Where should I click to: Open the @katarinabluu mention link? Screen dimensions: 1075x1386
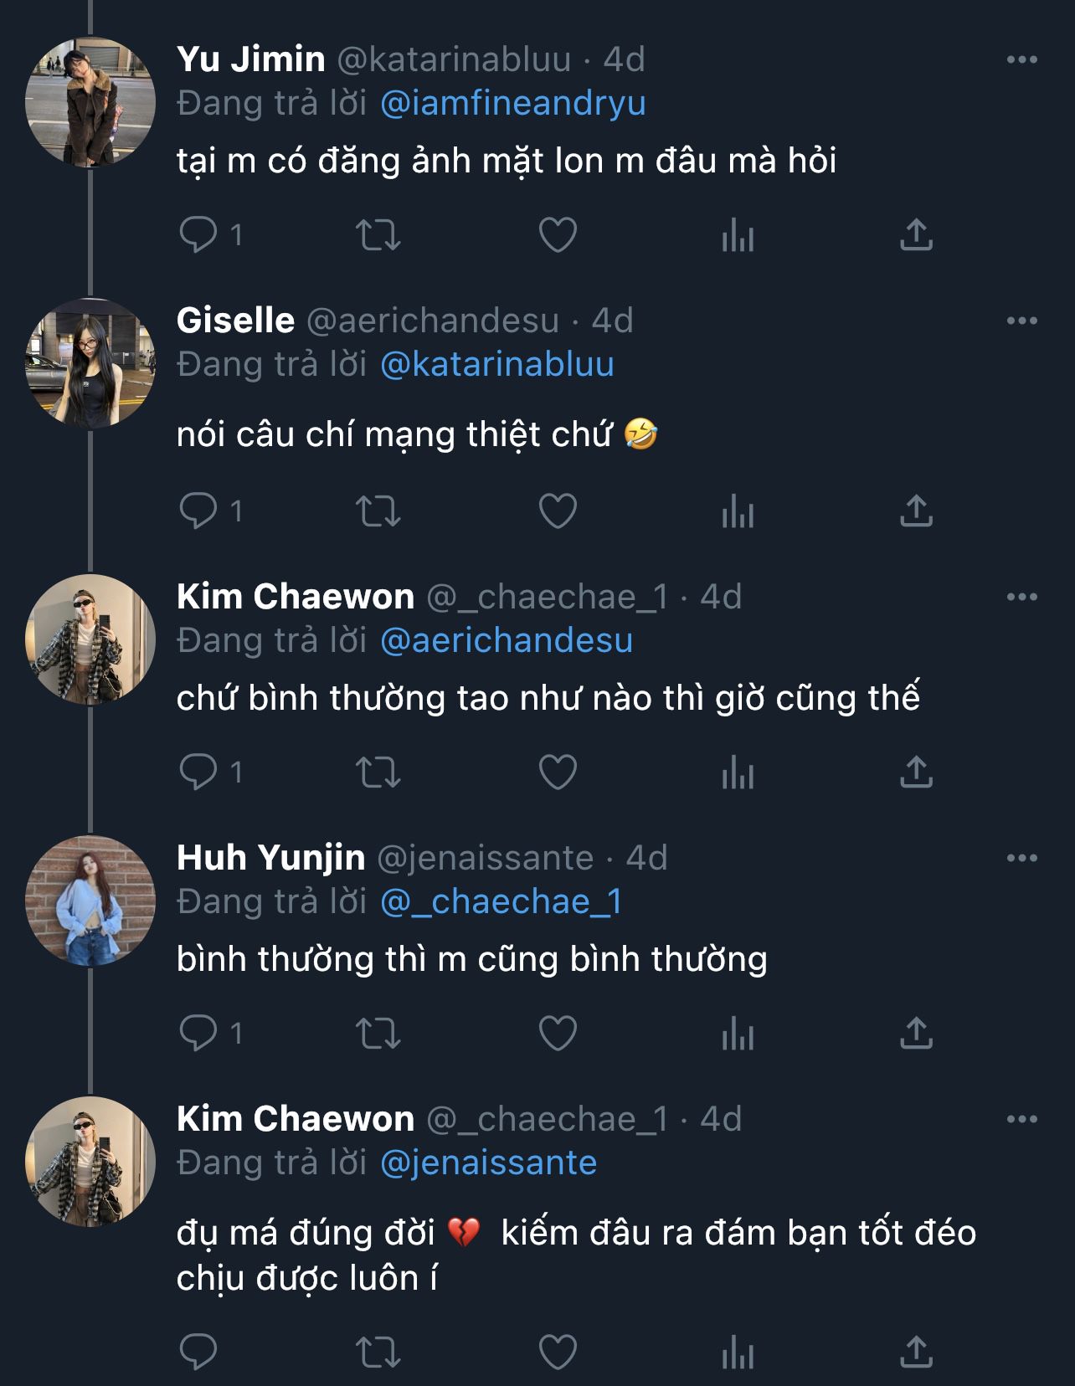tap(497, 365)
